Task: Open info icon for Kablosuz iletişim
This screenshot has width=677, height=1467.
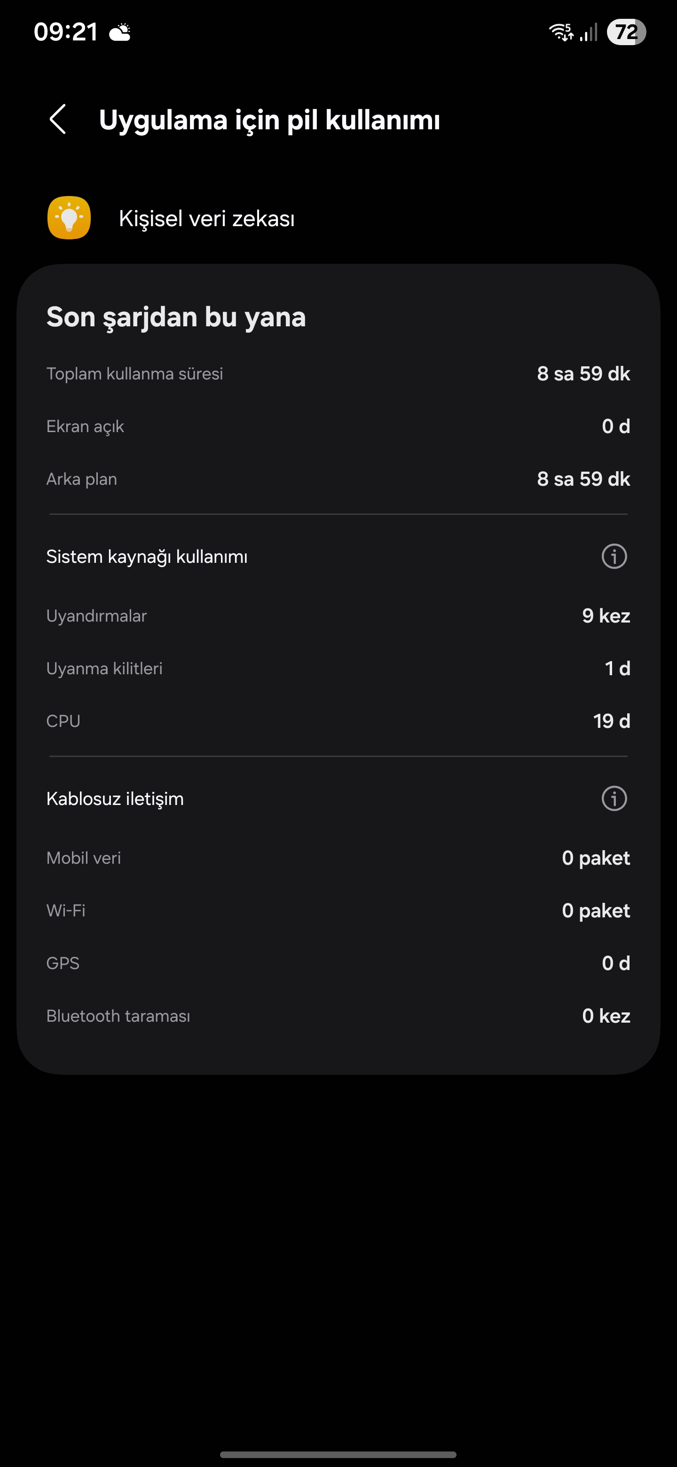Action: tap(614, 798)
